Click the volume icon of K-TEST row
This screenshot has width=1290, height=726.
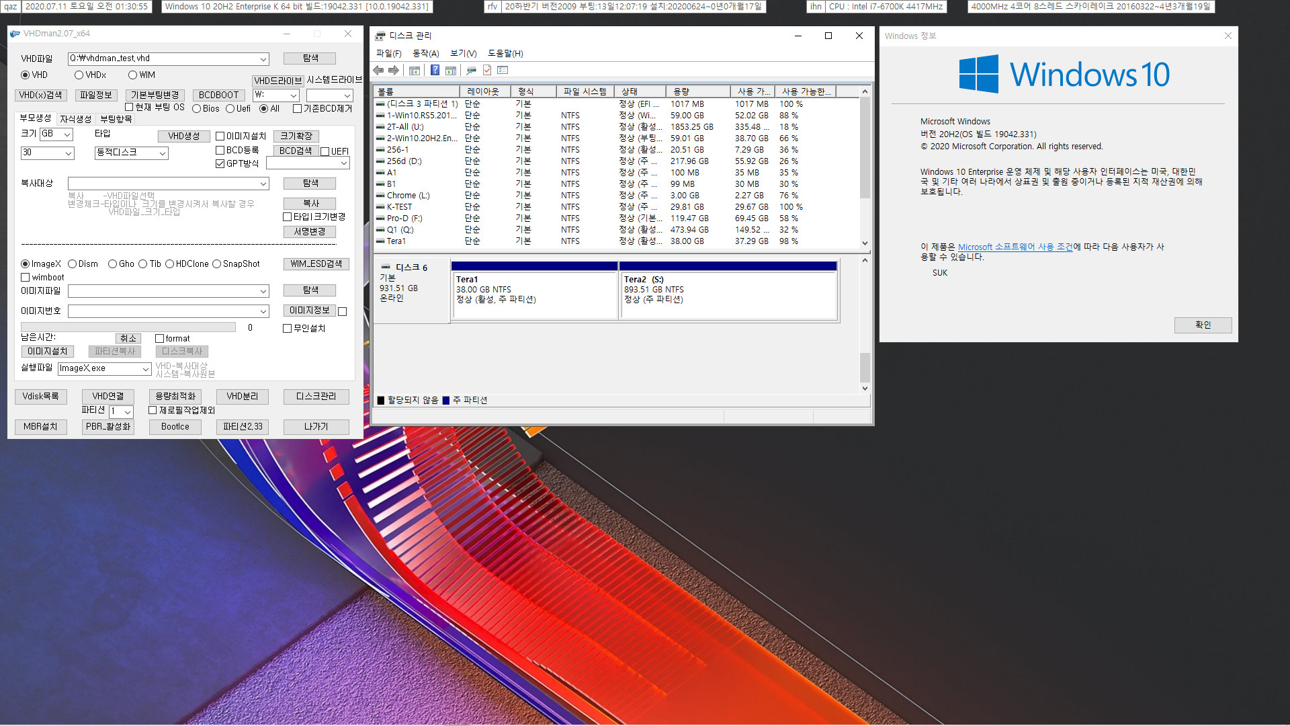tap(380, 207)
